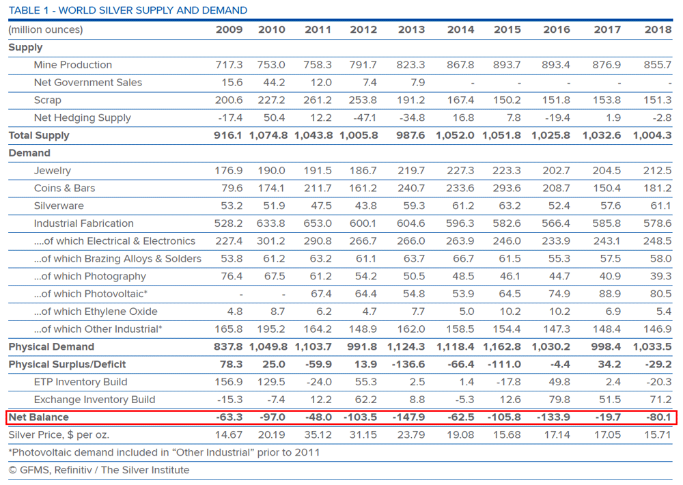Click the "of which Photovoltaic*" row label

(x=91, y=294)
